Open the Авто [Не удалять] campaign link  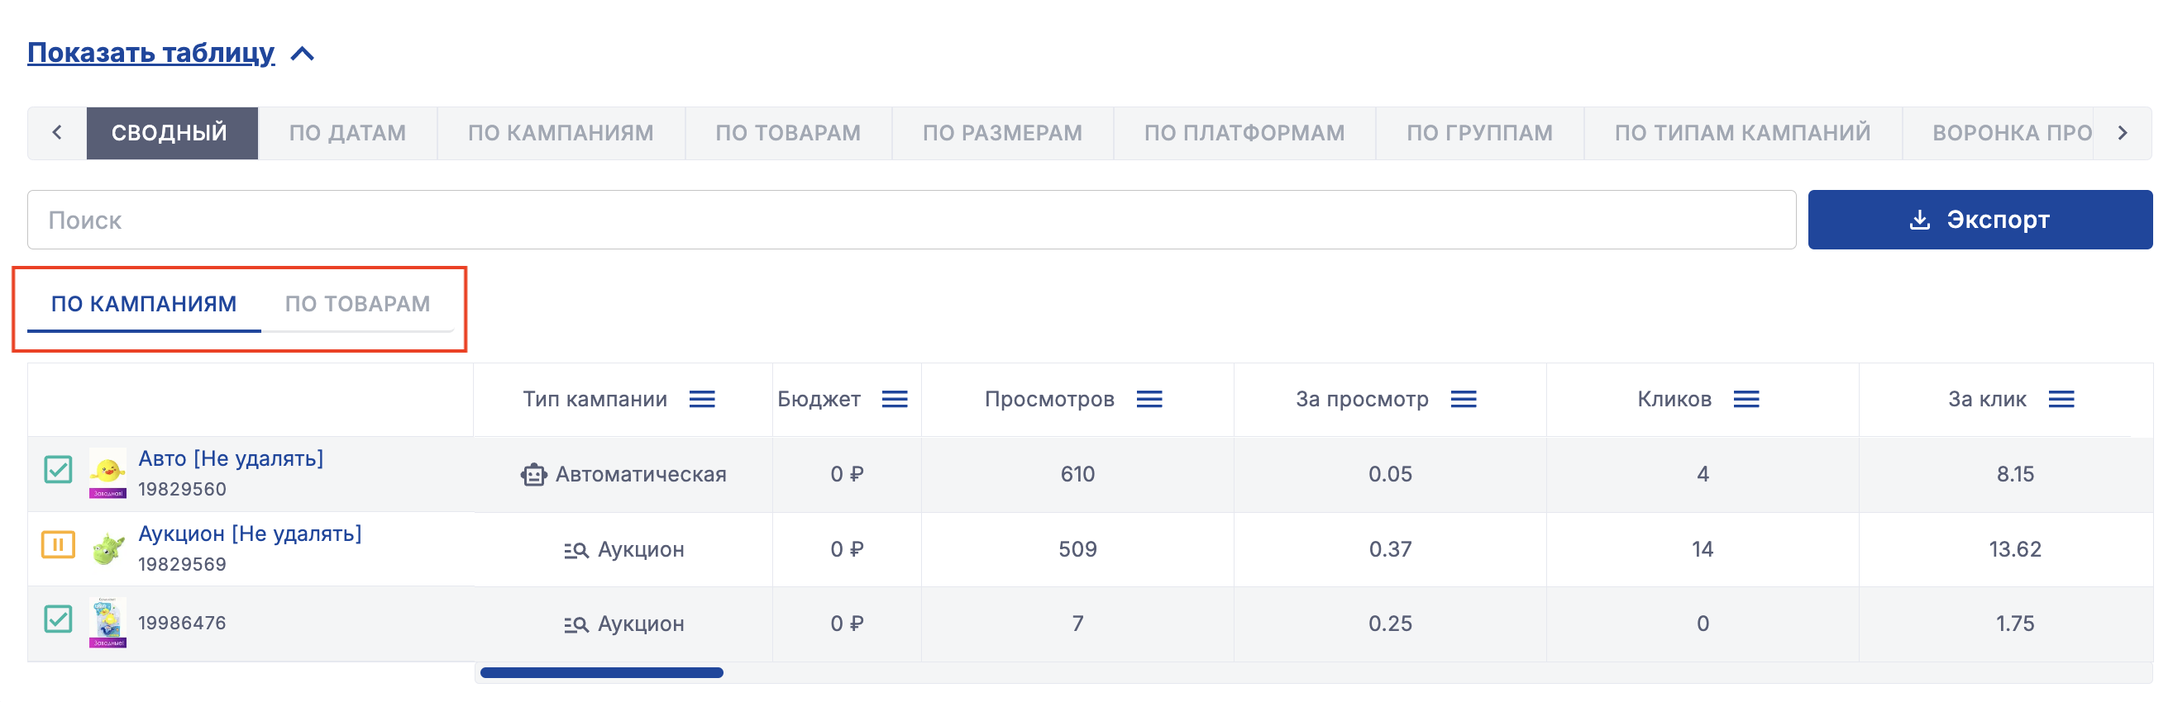(x=231, y=458)
